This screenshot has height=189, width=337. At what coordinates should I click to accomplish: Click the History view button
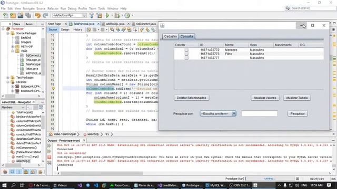click(x=78, y=29)
